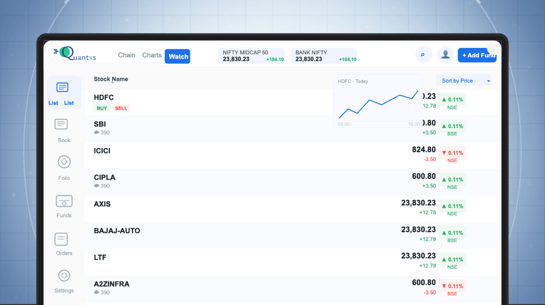Viewport: 545px width, 305px height.
Task: Open the BANK NIFTY index card
Action: click(324, 56)
